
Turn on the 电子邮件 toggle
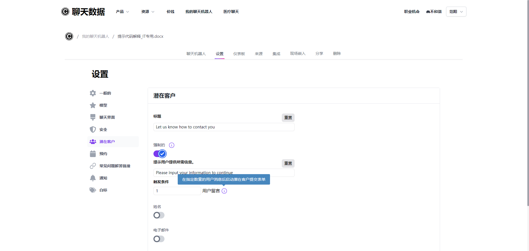[159, 239]
